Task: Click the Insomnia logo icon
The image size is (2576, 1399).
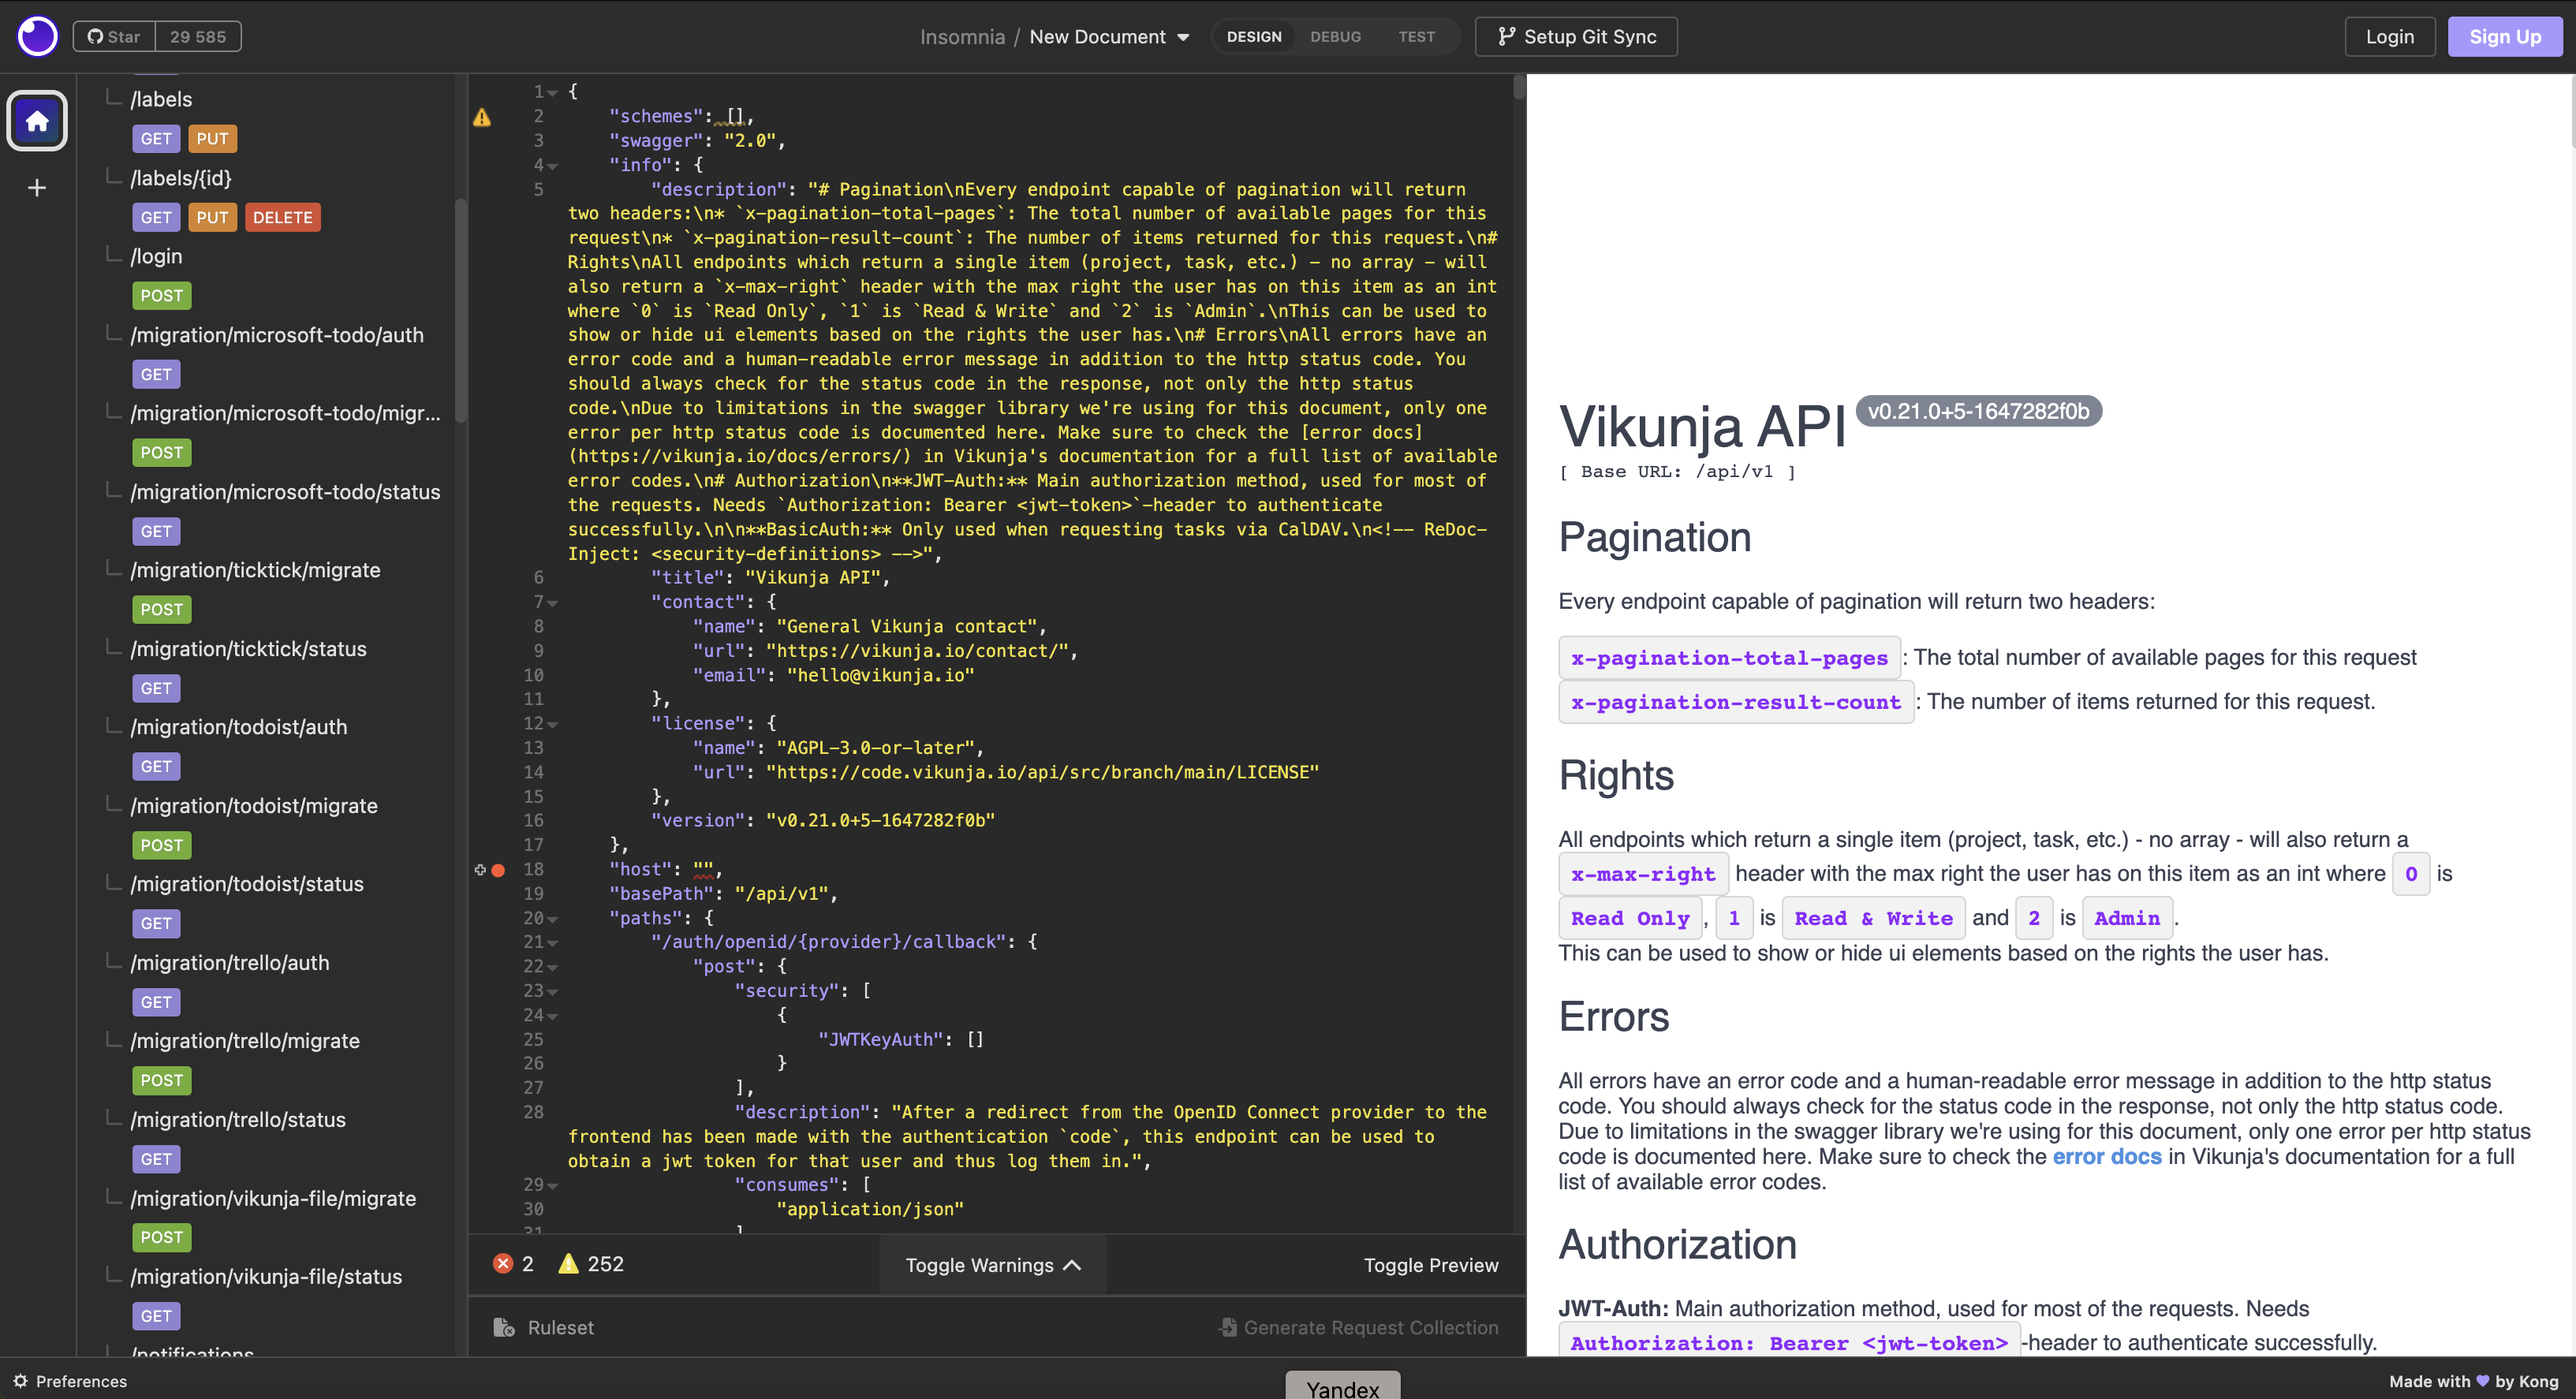Action: click(38, 37)
